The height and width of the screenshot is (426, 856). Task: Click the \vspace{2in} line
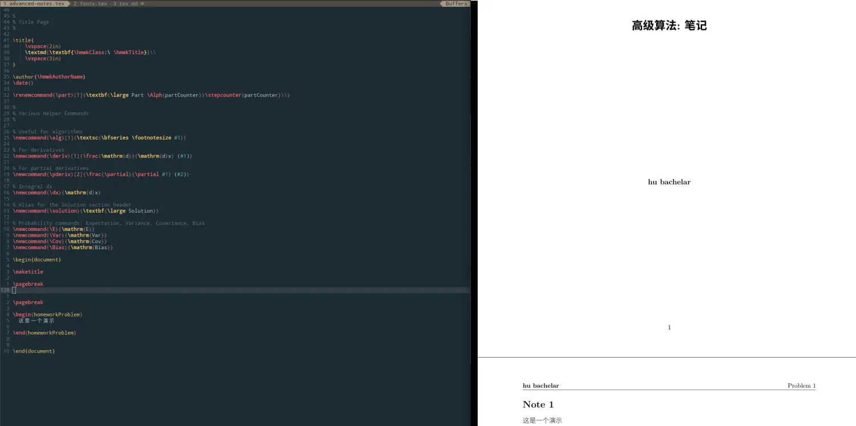coord(43,46)
